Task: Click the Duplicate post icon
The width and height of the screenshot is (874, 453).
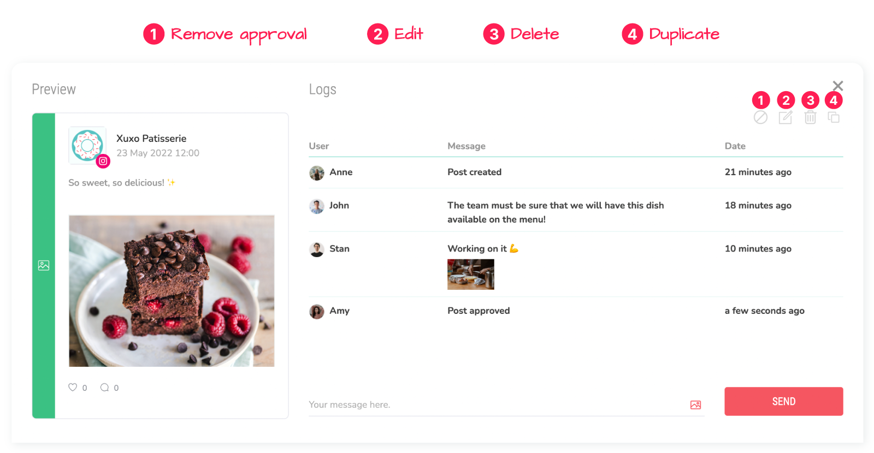Action: [x=834, y=117]
